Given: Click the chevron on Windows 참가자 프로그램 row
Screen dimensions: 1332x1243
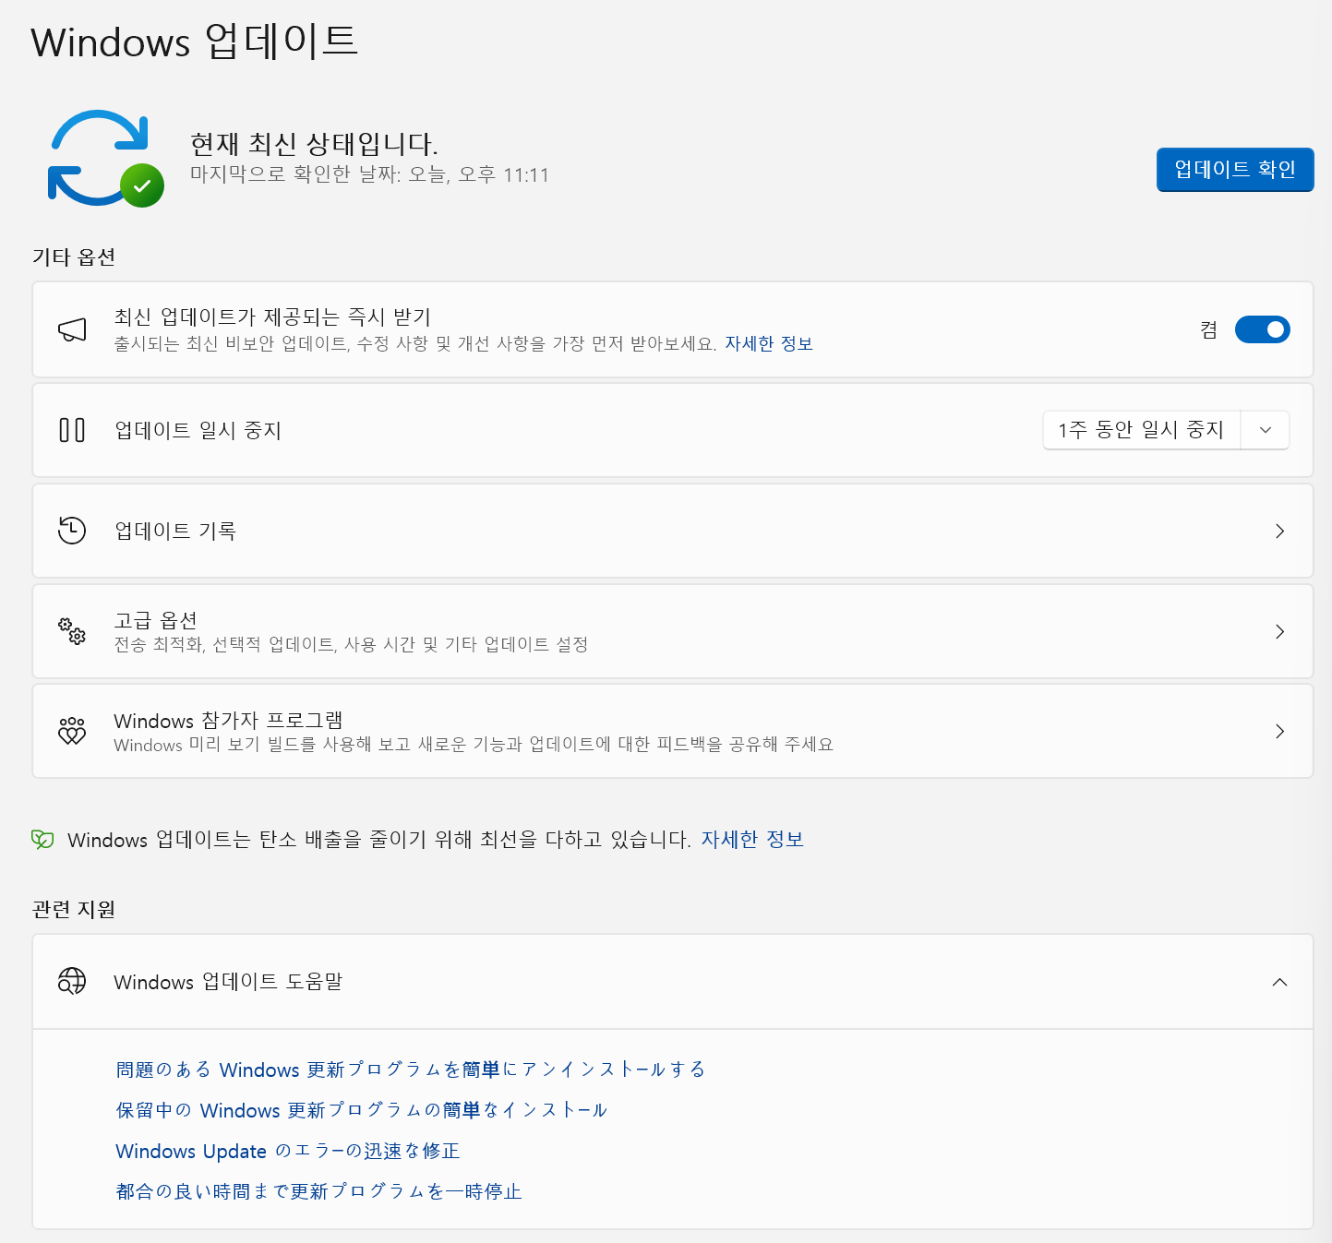Looking at the screenshot, I should [x=1279, y=731].
